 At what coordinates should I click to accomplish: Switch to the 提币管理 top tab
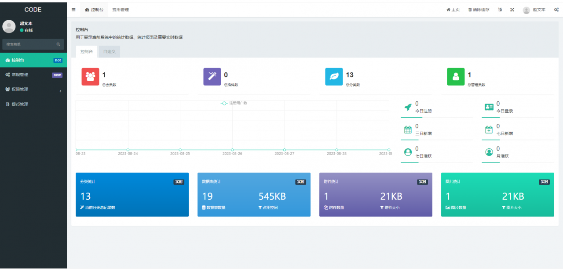121,10
